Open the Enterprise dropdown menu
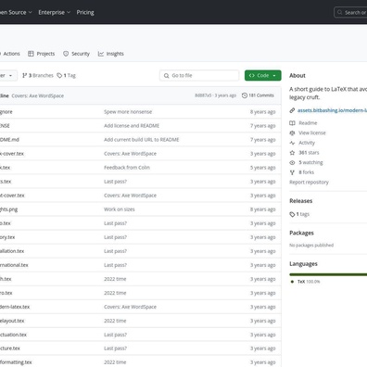This screenshot has width=367, height=367. pos(54,12)
